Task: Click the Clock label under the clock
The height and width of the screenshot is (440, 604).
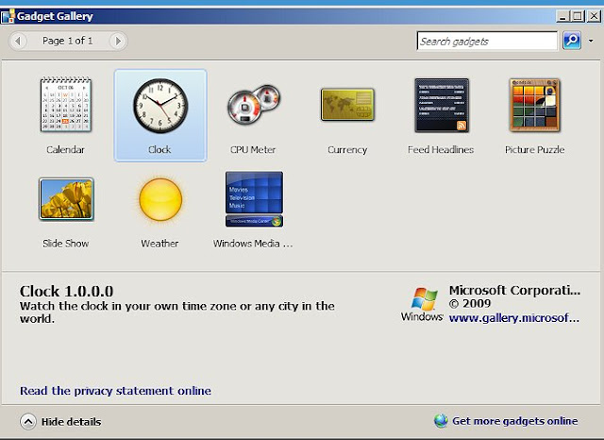Action: click(x=159, y=149)
